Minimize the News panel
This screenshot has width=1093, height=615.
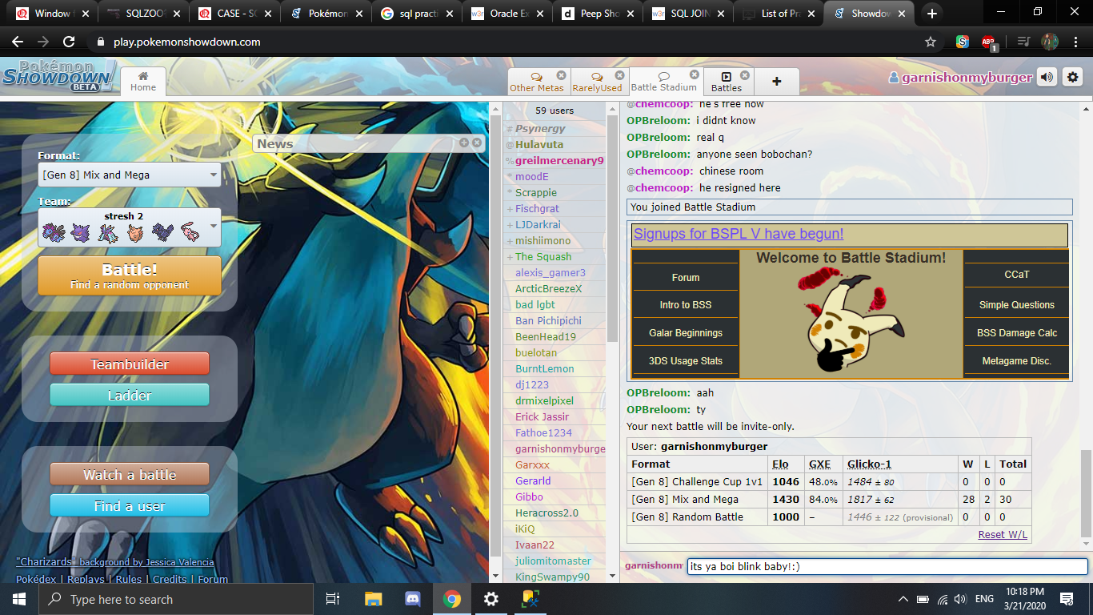(464, 143)
